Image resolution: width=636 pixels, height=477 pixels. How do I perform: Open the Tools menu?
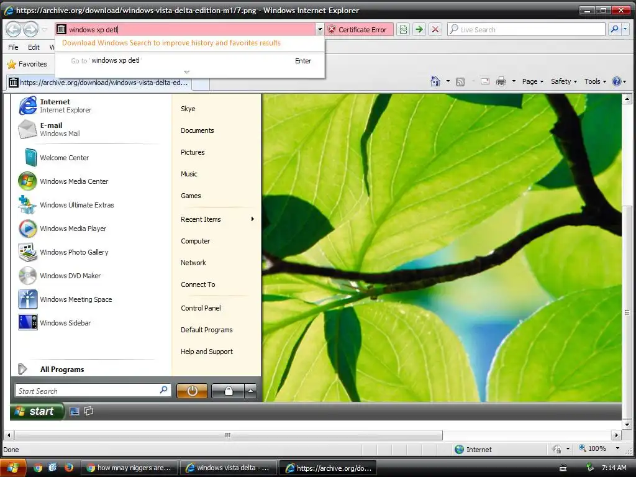click(595, 81)
